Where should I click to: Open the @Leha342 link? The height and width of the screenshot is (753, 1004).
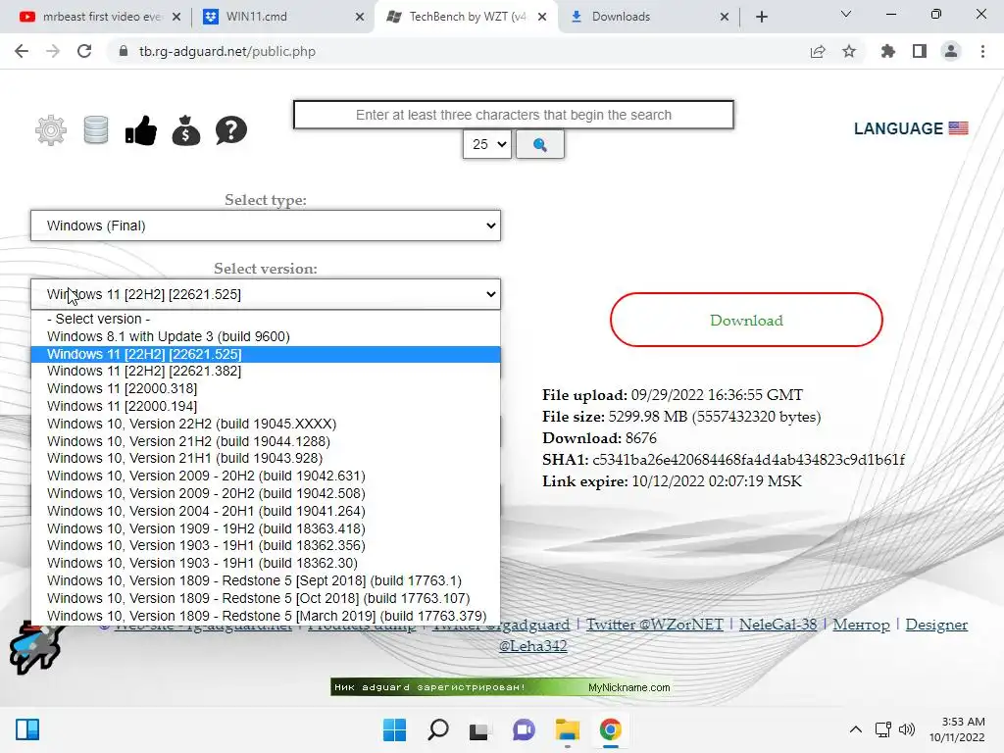point(532,645)
